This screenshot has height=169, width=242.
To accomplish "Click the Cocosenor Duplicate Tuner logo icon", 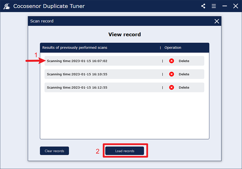I will click(7, 6).
